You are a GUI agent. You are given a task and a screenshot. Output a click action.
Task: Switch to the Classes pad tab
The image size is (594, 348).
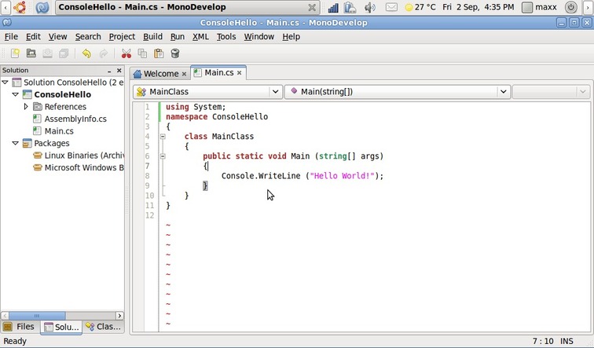click(x=103, y=327)
